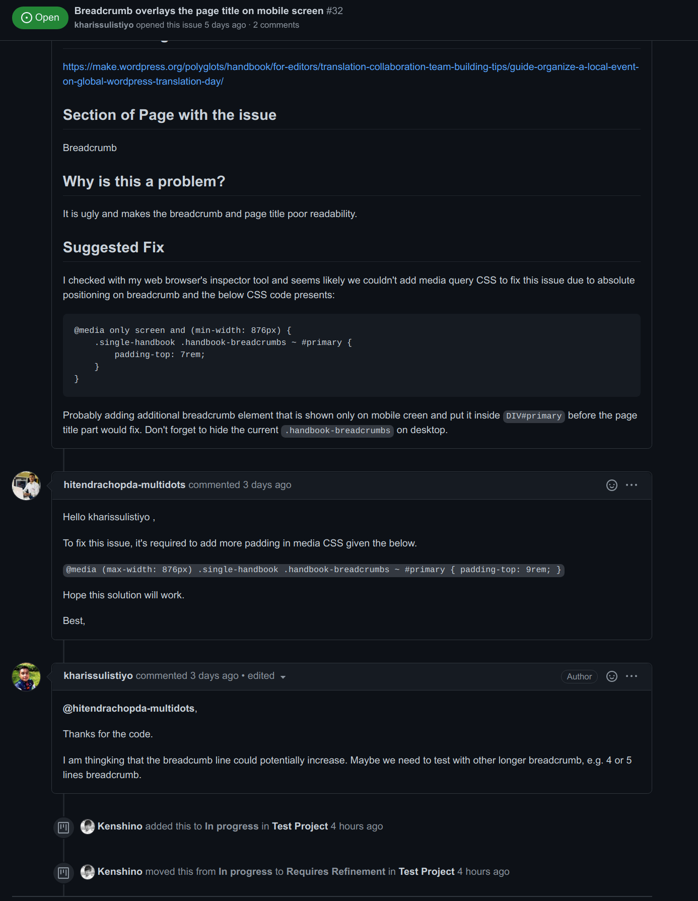The image size is (698, 901).
Task: Click the project board icon beside 'added this'
Action: (63, 827)
